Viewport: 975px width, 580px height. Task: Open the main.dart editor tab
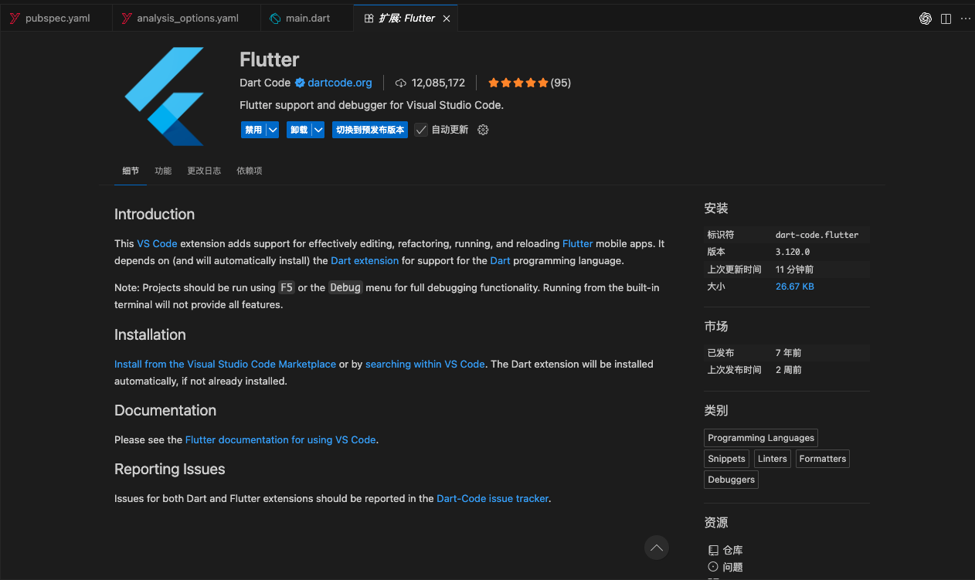coord(307,19)
